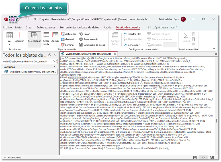
Task: Close the vwLBSDocDocumentPrint40-DocumentID query tab
Action: click(115, 54)
